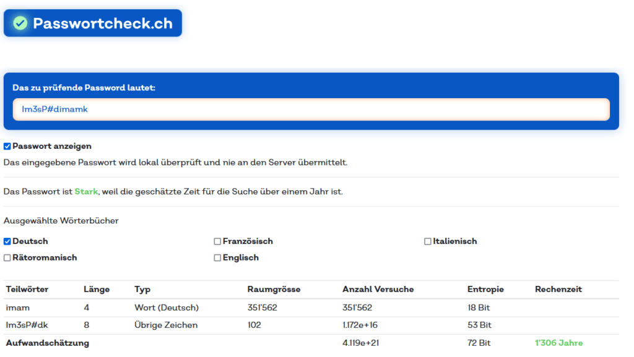
Task: Click into the password input field
Action: (x=311, y=109)
